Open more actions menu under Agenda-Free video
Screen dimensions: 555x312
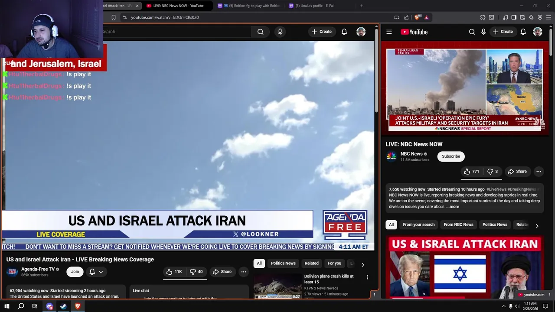coord(244,272)
